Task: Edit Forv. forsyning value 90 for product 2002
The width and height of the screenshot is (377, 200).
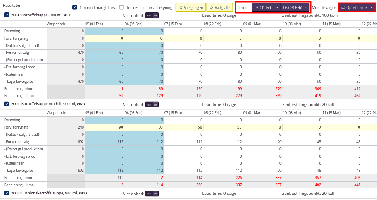Action: pos(105,127)
